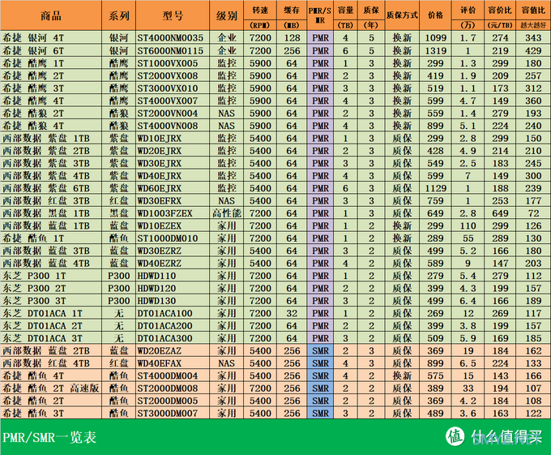Click the 希捷 酷鱼 2T 高速版 product cell
The width and height of the screenshot is (551, 455).
pos(51,388)
